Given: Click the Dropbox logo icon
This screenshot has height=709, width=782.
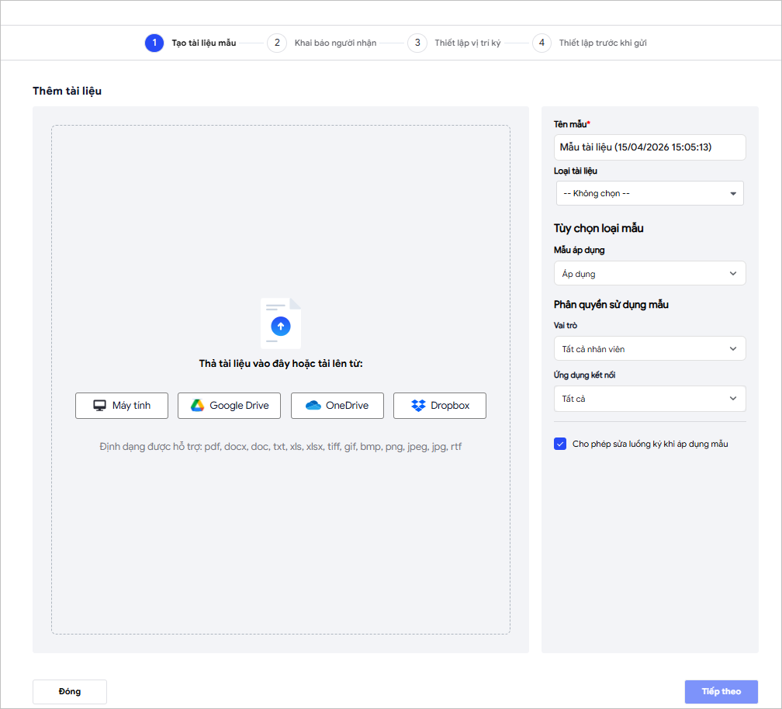Looking at the screenshot, I should [419, 406].
